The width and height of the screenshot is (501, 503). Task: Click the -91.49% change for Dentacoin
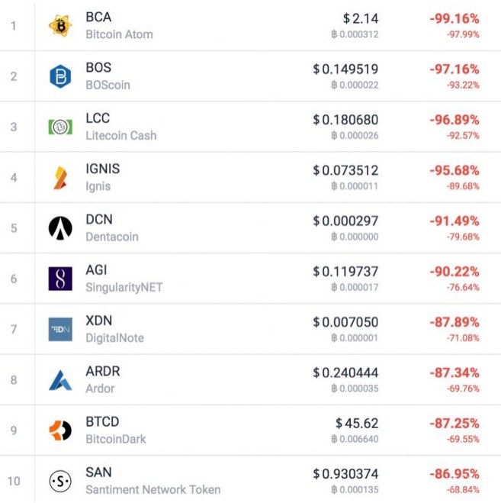(x=454, y=220)
